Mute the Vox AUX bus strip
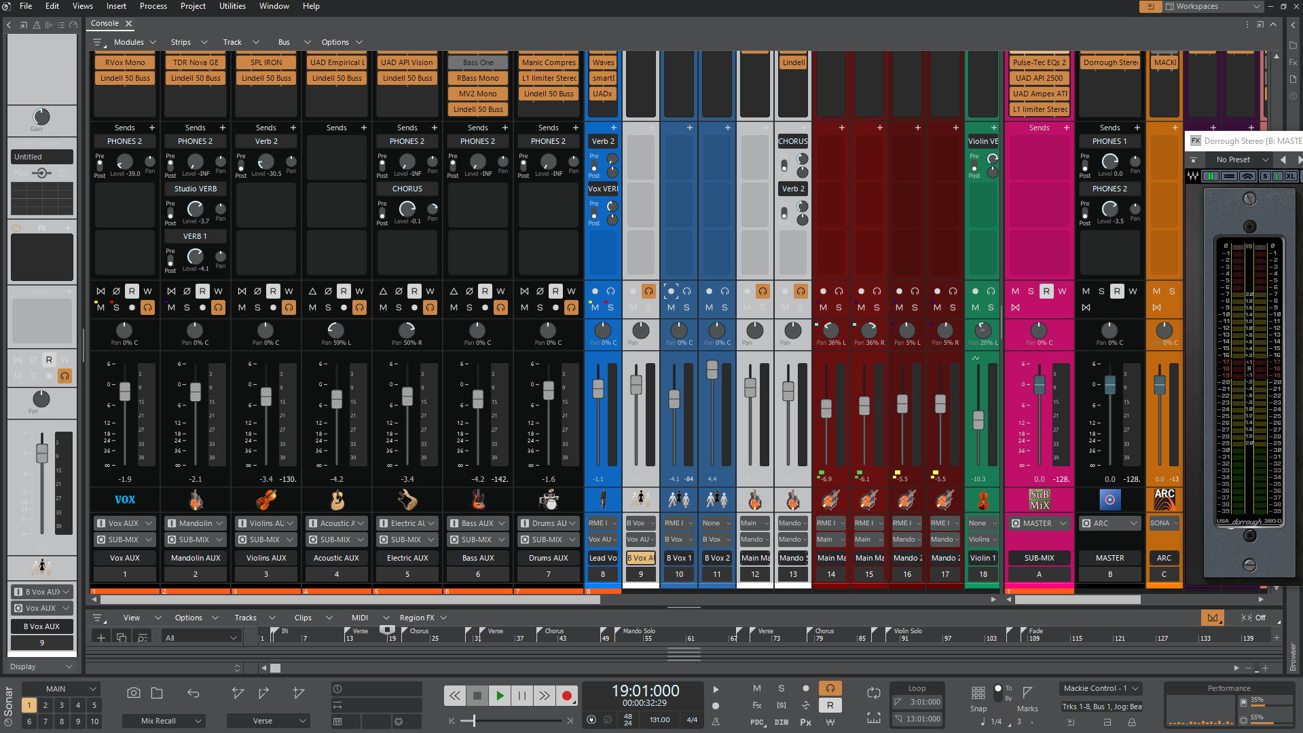 100,307
